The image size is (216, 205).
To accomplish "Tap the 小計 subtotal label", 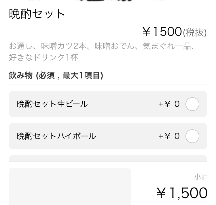I will 200,177.
